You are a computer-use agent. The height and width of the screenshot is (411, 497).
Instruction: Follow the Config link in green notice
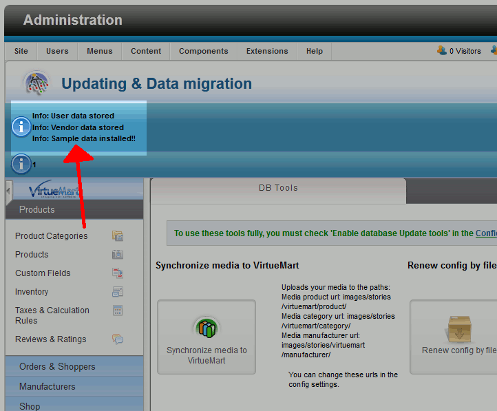point(486,233)
